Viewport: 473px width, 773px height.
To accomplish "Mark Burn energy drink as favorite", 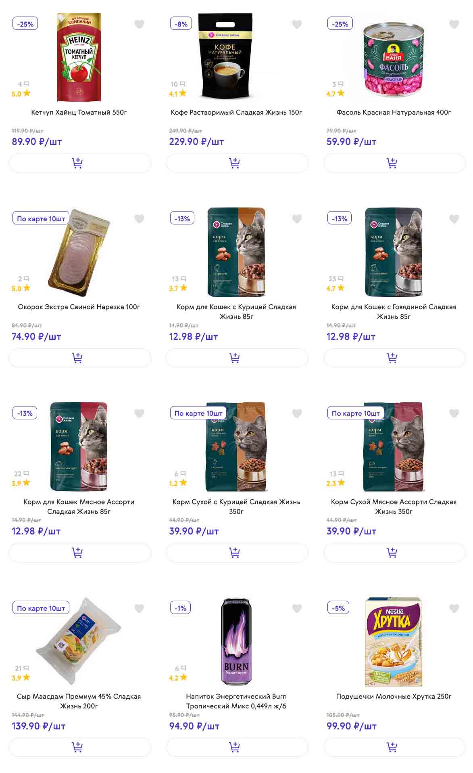I will (x=297, y=608).
